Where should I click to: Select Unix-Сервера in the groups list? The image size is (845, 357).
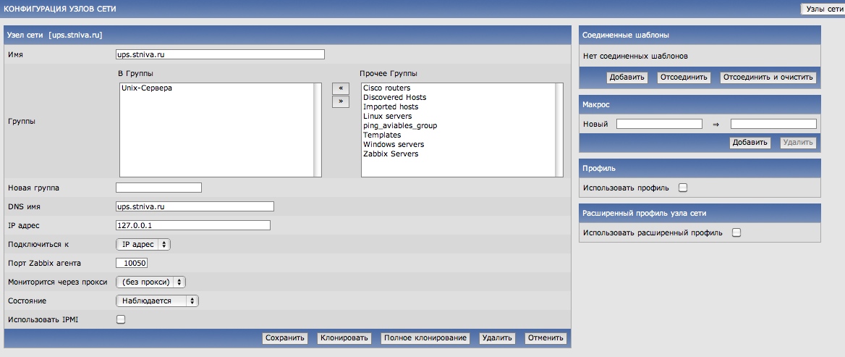(x=146, y=88)
